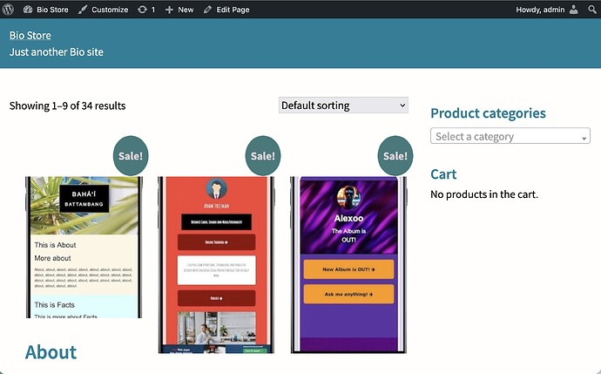
Task: Open the About product title link
Action: click(x=51, y=352)
